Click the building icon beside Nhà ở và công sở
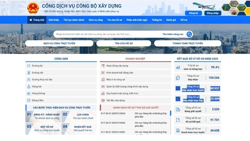The width and height of the screenshot is (250, 141). click(103, 79)
